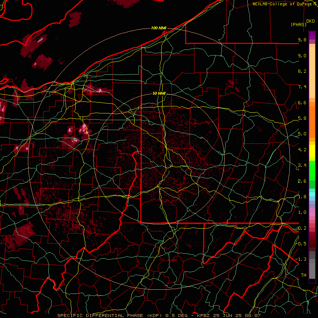The width and height of the screenshot is (318, 318).
Task: Click the purple segment atop the color bar
Action: pos(312,35)
